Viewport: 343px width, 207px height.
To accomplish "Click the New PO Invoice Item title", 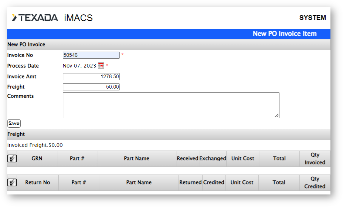I will coord(285,34).
